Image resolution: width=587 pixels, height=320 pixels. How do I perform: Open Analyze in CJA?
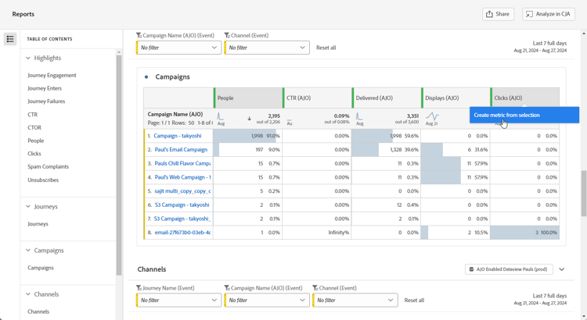(549, 14)
